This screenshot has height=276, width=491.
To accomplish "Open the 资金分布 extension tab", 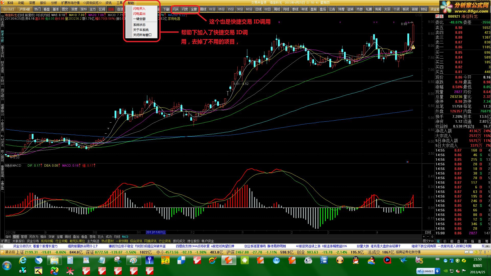I will coord(33,241).
